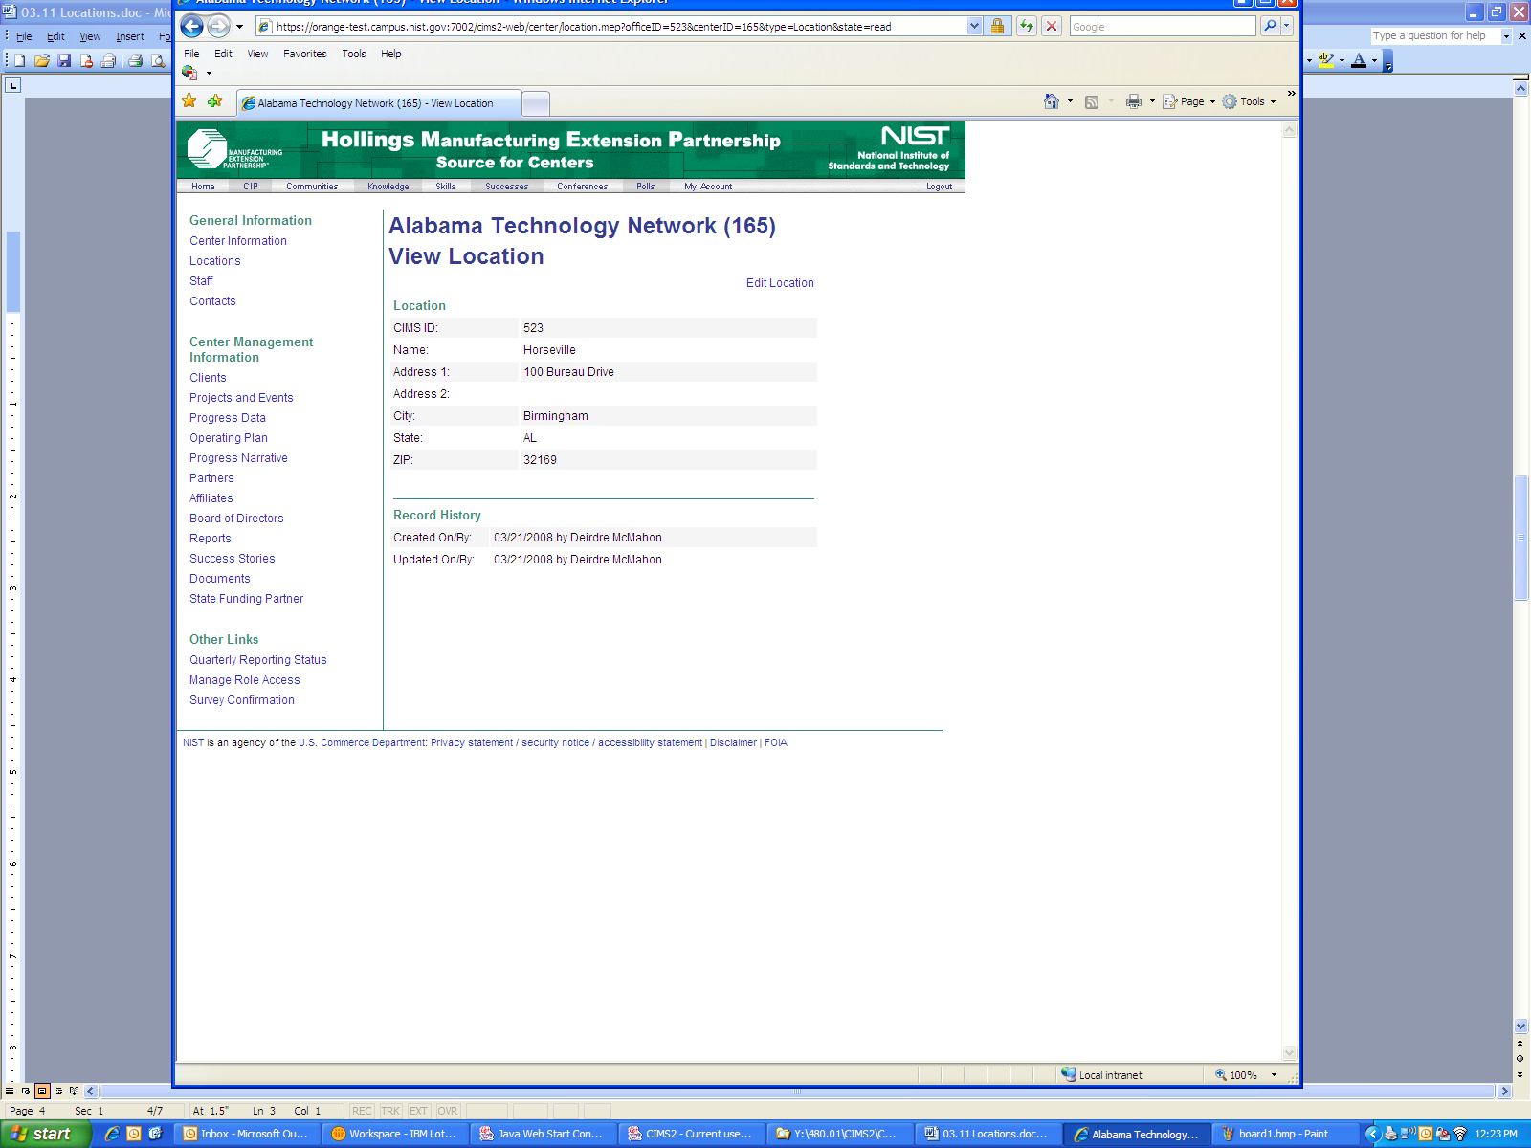This screenshot has width=1531, height=1148.
Task: Expand the address bar URL dropdown
Action: (974, 27)
